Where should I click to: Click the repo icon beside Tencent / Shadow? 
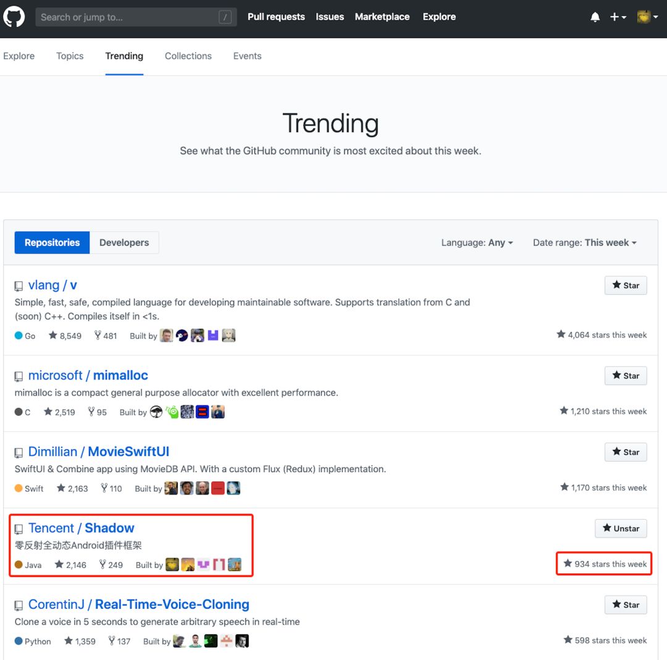click(19, 529)
